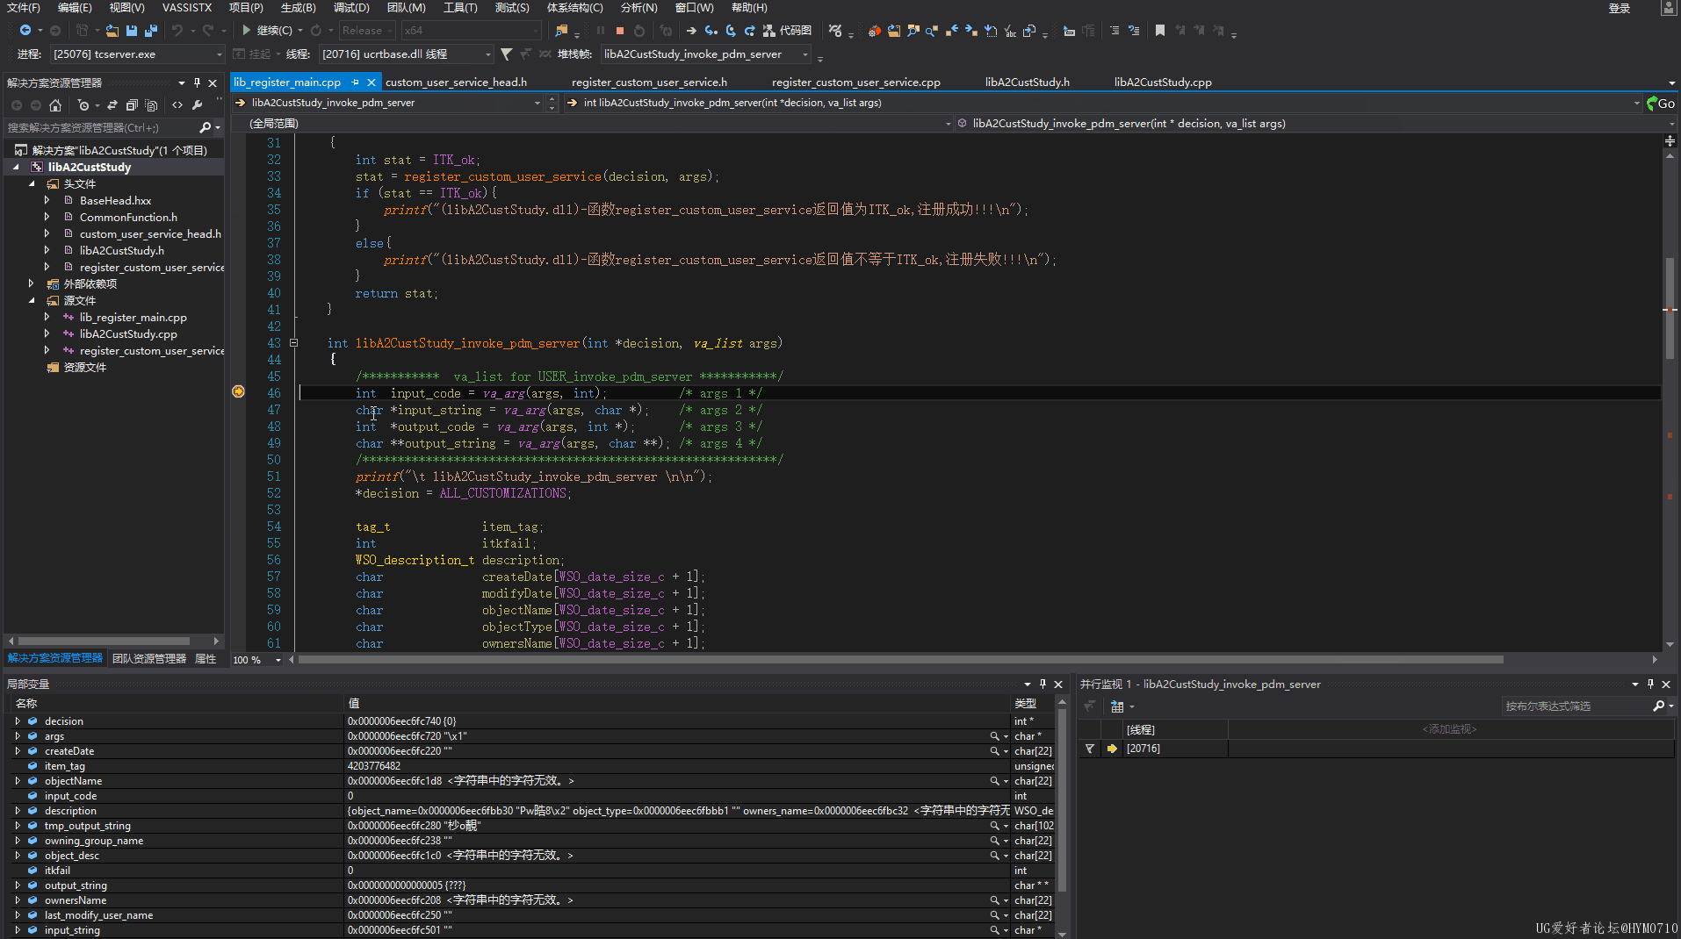Switch to the 属性 tab
The height and width of the screenshot is (939, 1681).
pyautogui.click(x=206, y=659)
